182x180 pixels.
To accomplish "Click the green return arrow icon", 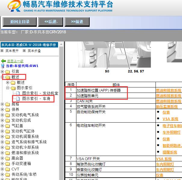I will click(3, 61).
